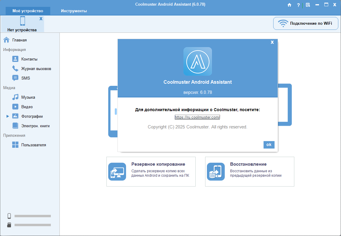Close the Нет устройства device tab
Viewport: 341px width, 236px height.
(x=41, y=19)
